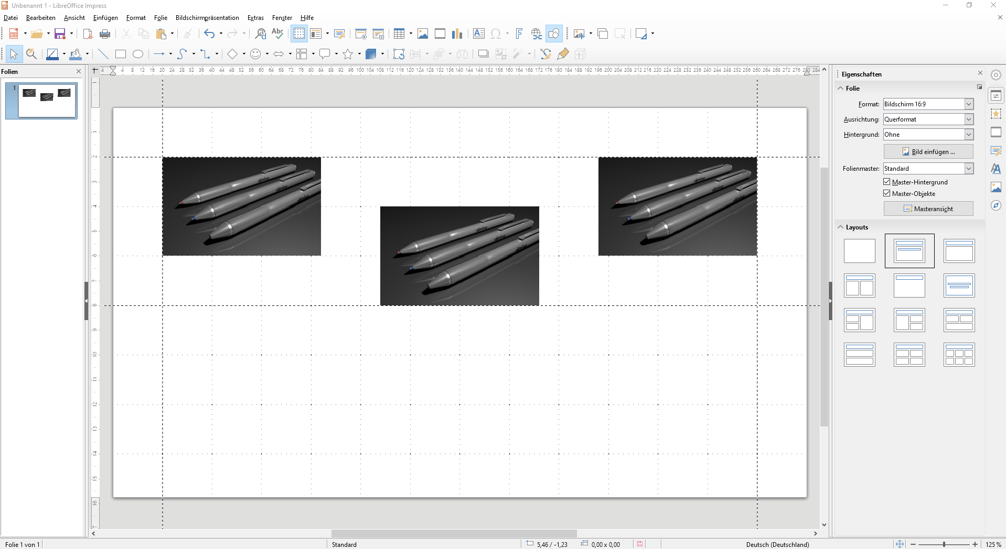Open the New document dropdown arrow
Image resolution: width=1006 pixels, height=549 pixels.
click(25, 34)
